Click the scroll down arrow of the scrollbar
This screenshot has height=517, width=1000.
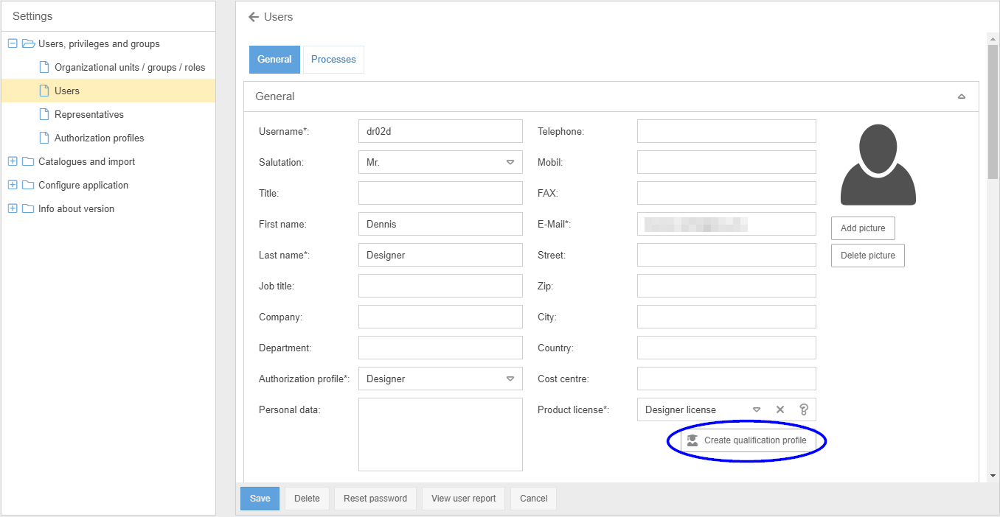pos(993,476)
